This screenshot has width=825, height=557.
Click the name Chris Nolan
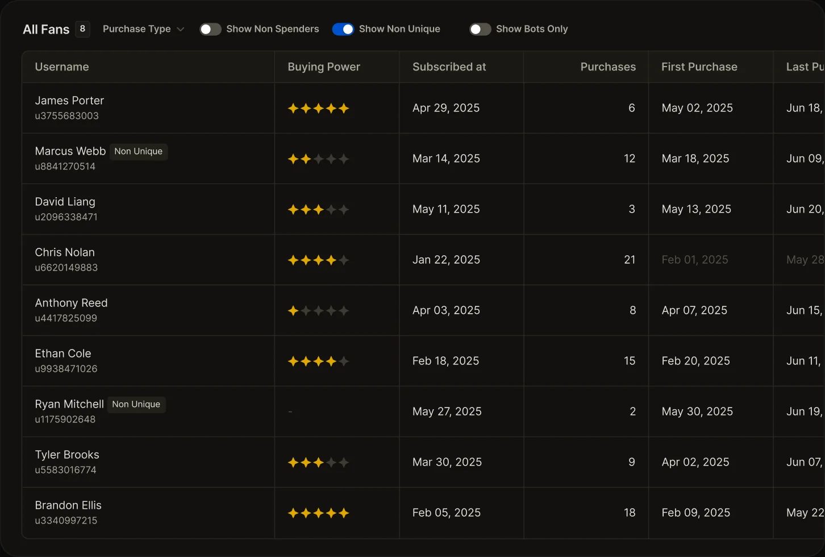click(x=65, y=252)
